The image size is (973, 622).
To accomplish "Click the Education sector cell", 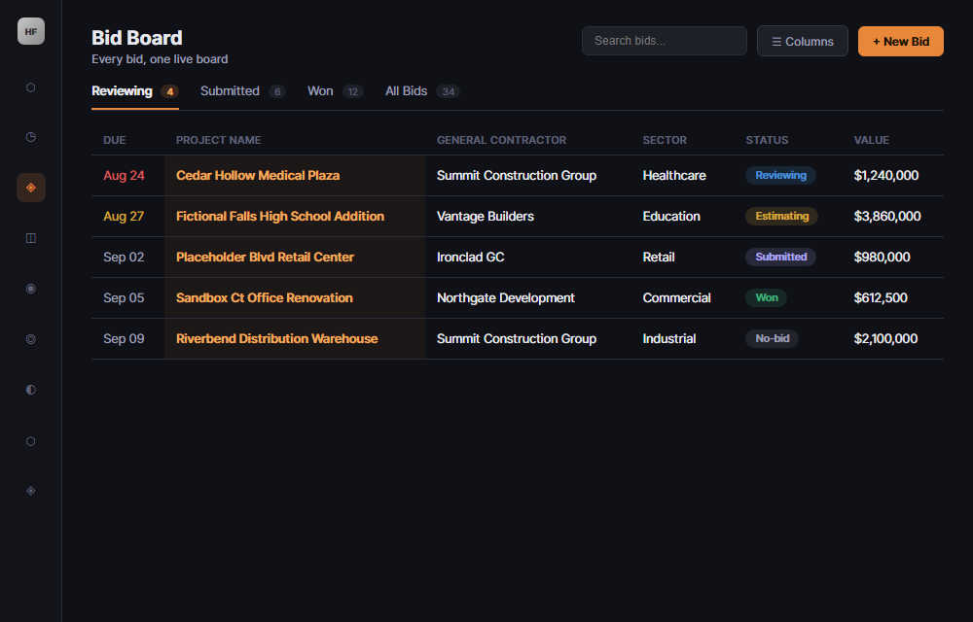I will pyautogui.click(x=671, y=216).
